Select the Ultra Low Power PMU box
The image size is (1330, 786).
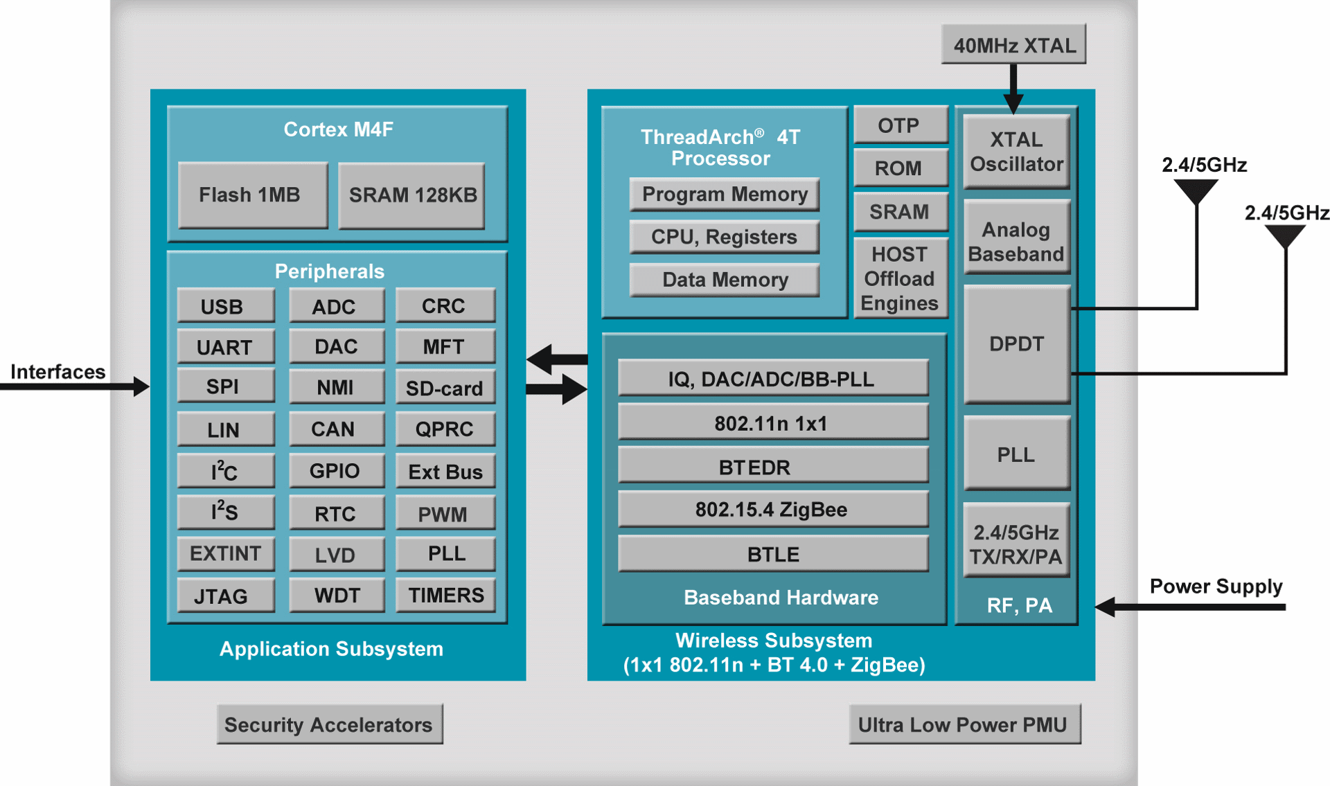point(965,725)
